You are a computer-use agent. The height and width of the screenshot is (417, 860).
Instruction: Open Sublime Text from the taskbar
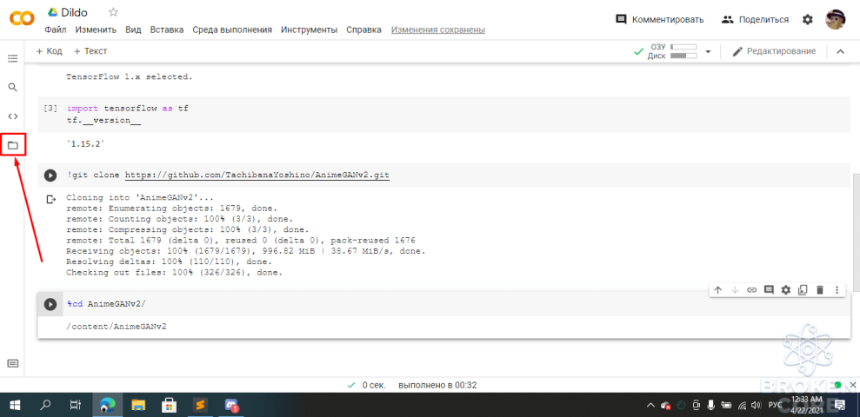click(x=201, y=405)
